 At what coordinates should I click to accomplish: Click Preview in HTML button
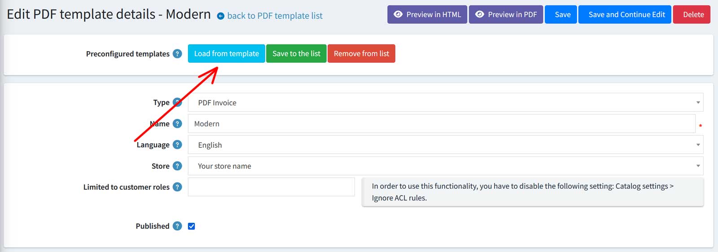click(427, 14)
